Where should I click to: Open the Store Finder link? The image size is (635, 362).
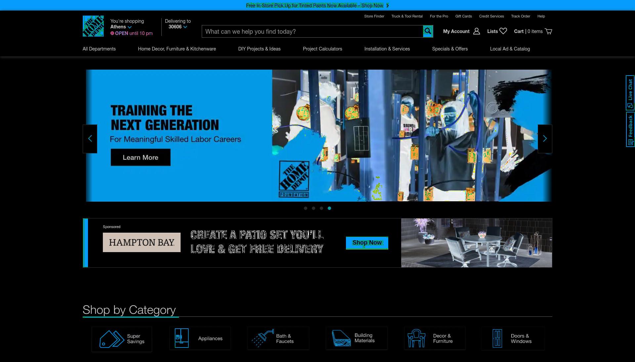[x=374, y=16]
